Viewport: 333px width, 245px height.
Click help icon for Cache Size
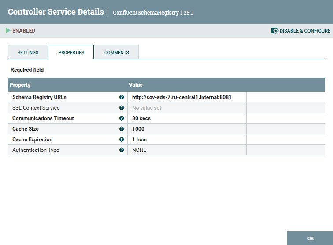click(122, 129)
